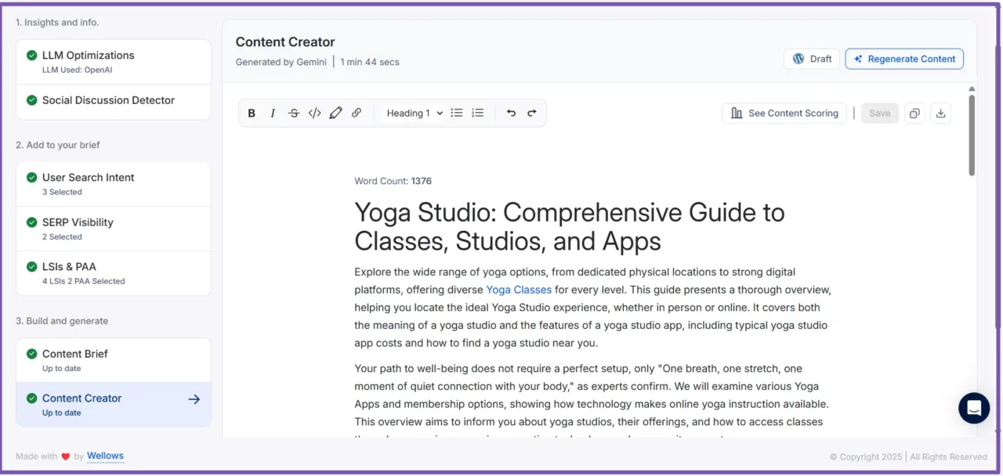Toggle bold formatting in the editor
The width and height of the screenshot is (1003, 476).
252,113
